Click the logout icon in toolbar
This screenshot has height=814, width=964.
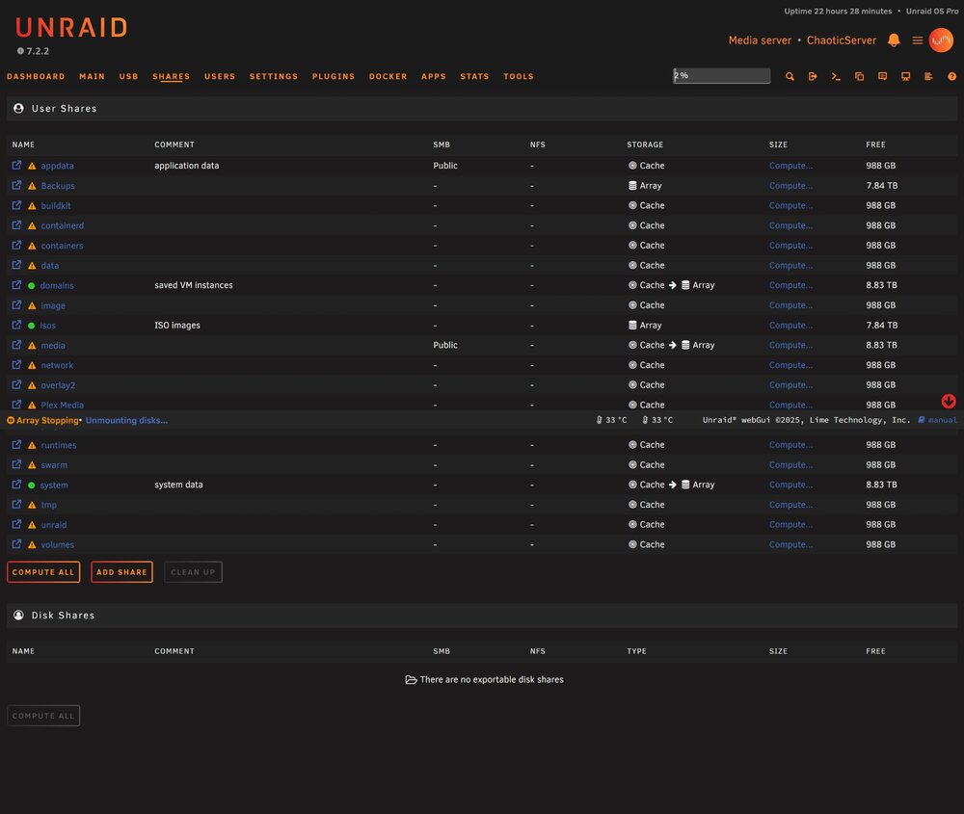click(813, 76)
